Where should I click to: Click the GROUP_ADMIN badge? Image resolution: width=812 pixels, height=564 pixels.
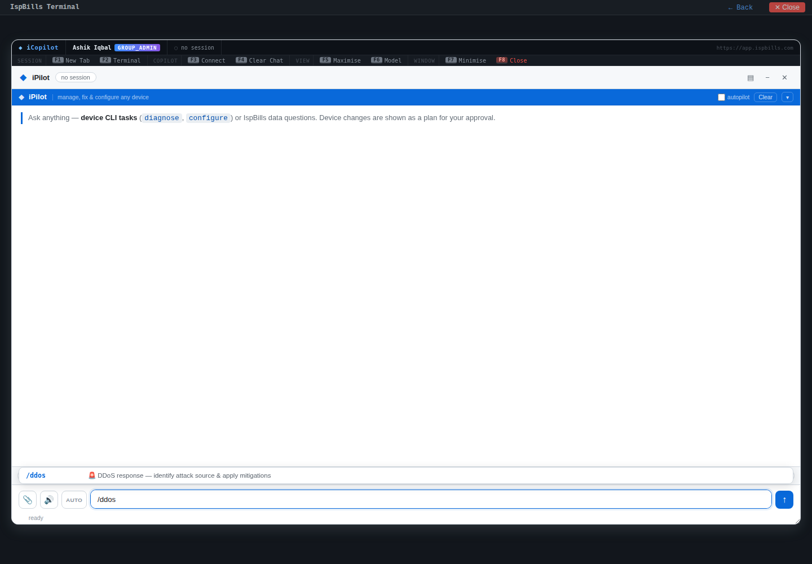[137, 48]
